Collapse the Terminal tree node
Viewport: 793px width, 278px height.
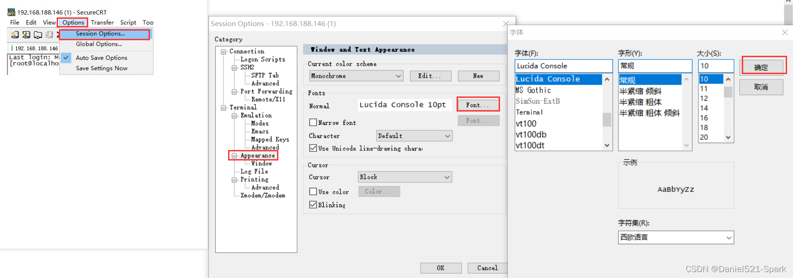coord(224,108)
